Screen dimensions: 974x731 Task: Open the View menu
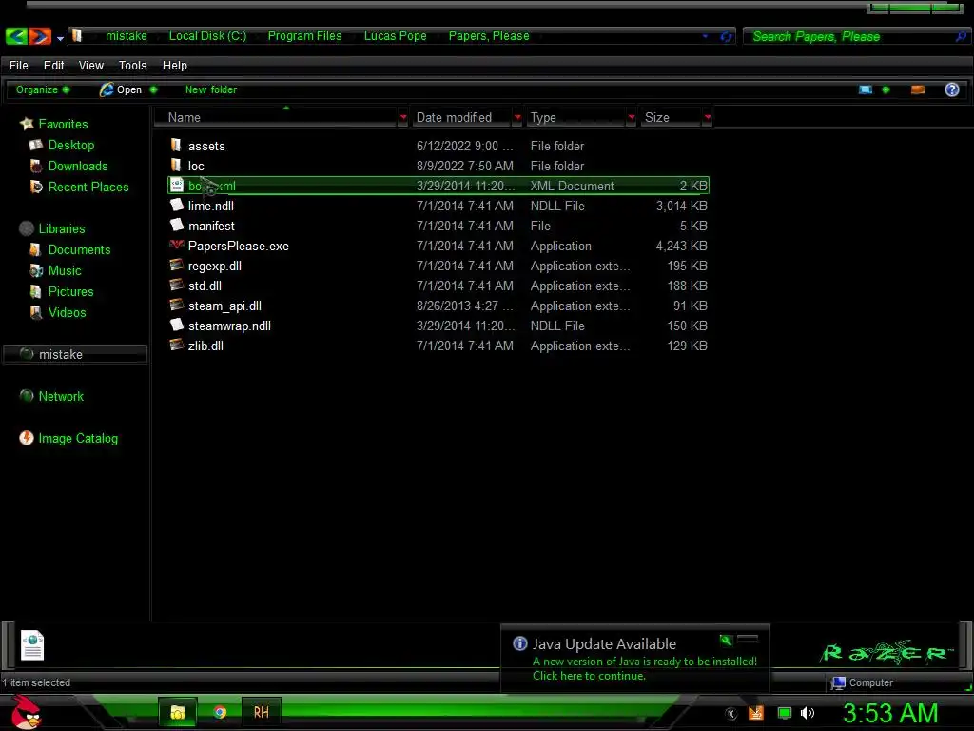click(90, 66)
